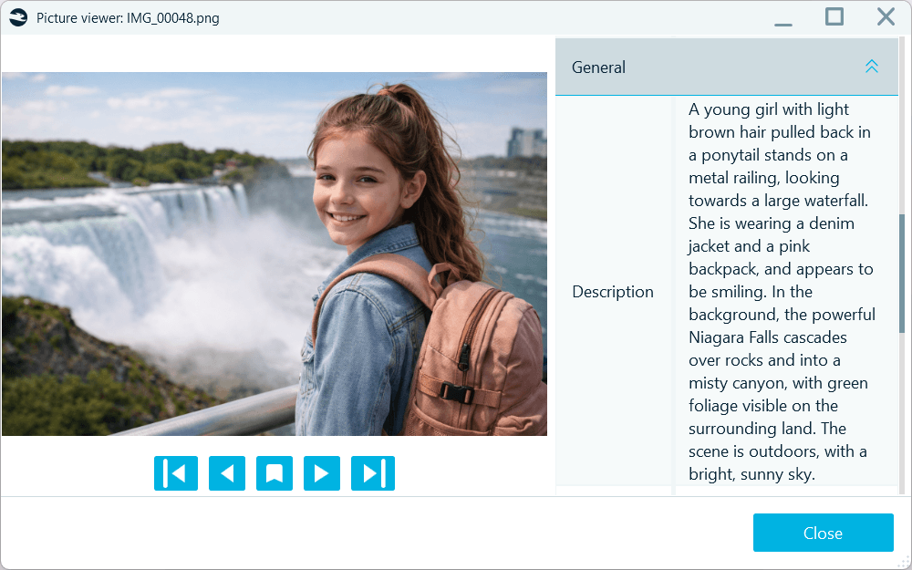This screenshot has width=912, height=570.
Task: Click the picture viewer logo in the title bar
Action: point(19,16)
